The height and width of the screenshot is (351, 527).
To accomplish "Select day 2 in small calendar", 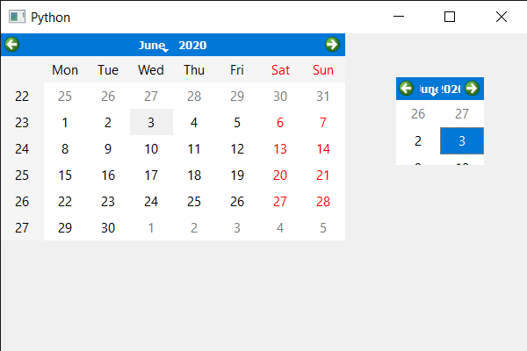I will point(418,141).
